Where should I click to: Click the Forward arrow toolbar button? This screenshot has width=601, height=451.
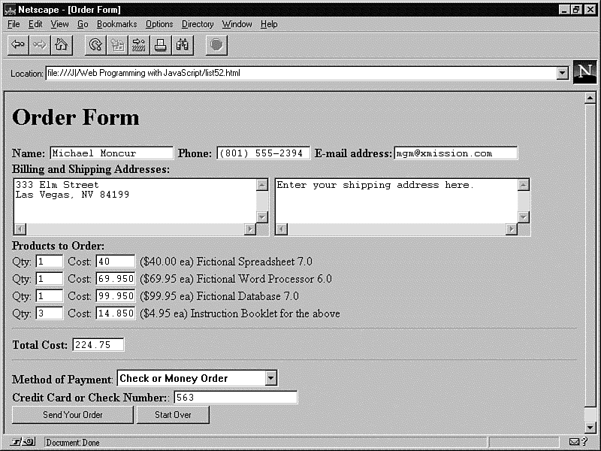[40, 45]
